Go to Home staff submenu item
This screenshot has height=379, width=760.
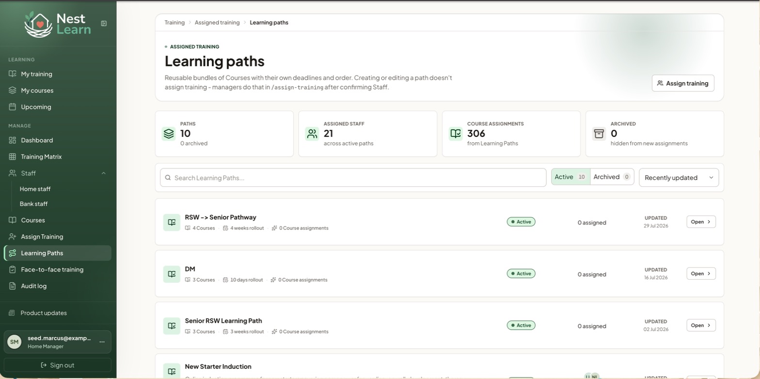pyautogui.click(x=35, y=189)
